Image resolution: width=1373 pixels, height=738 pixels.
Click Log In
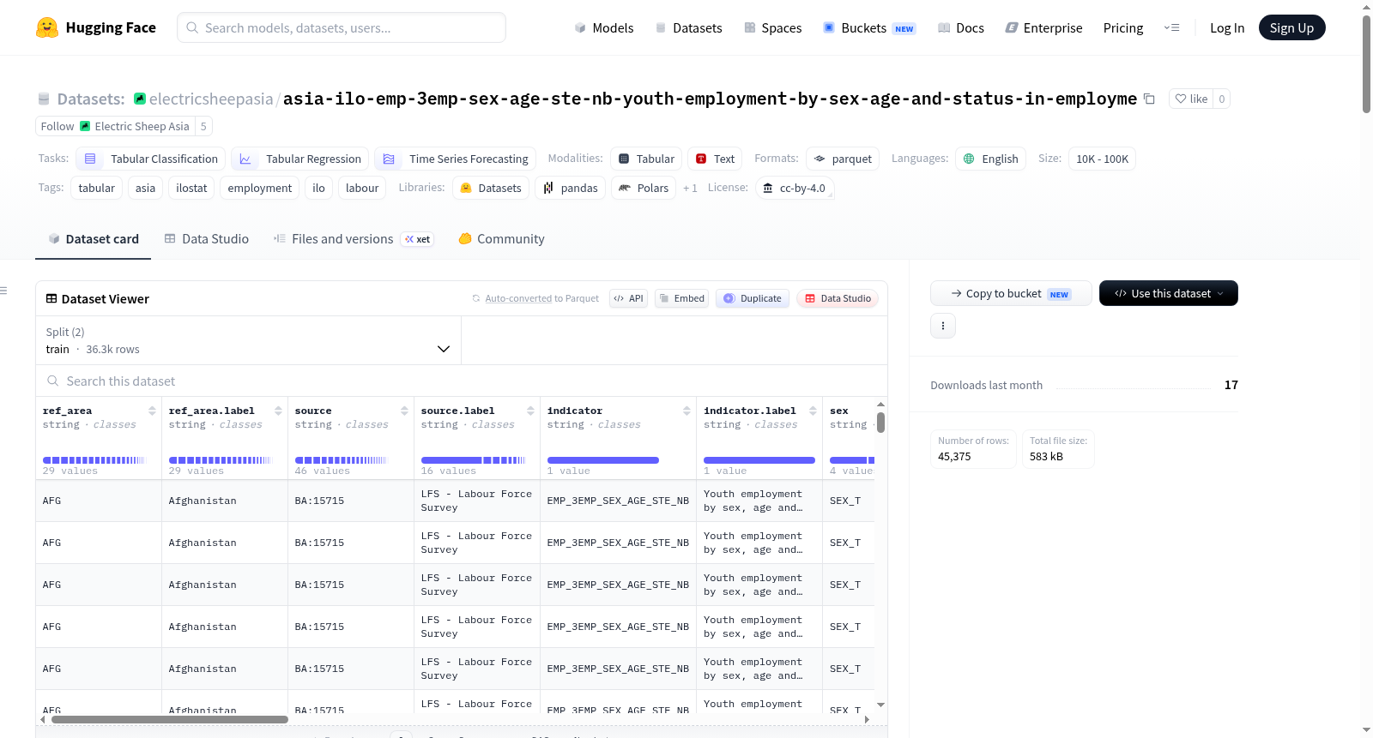pos(1227,27)
